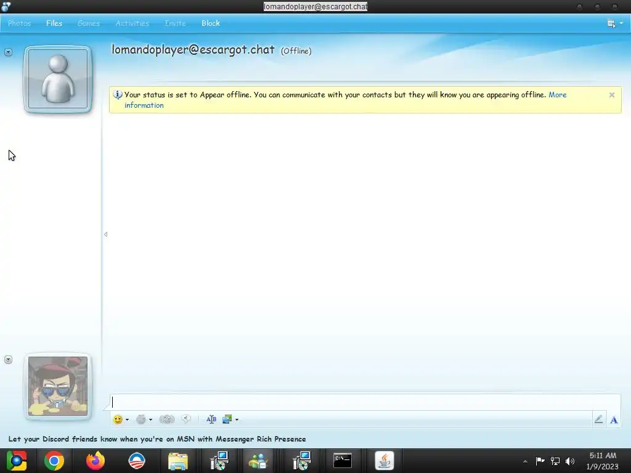Open the volume speaker tray icon

click(x=570, y=461)
